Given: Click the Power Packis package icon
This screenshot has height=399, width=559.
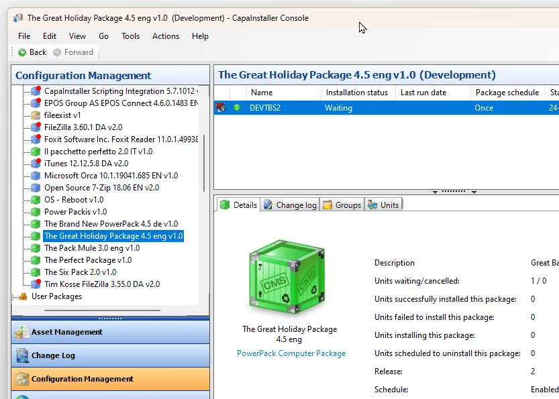Looking at the screenshot, I should pyautogui.click(x=36, y=212).
